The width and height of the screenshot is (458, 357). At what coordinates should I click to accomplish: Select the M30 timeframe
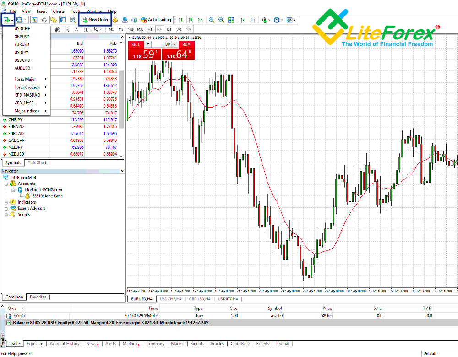(140, 29)
